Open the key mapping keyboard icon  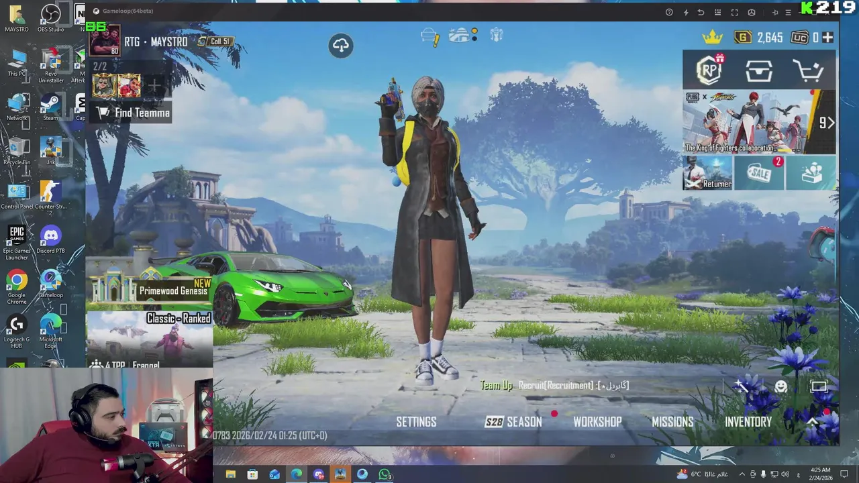718,12
